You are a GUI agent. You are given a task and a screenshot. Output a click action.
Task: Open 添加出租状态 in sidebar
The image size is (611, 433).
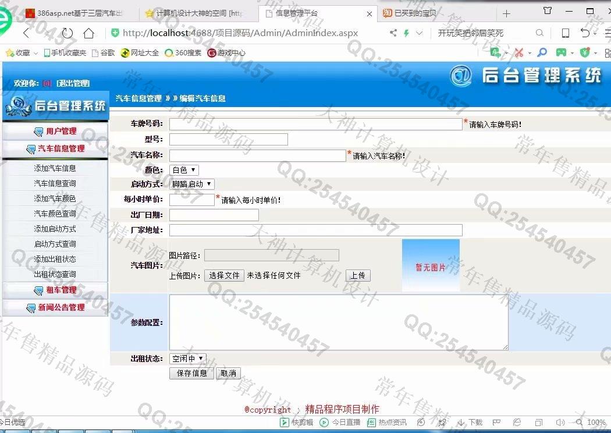coord(55,259)
